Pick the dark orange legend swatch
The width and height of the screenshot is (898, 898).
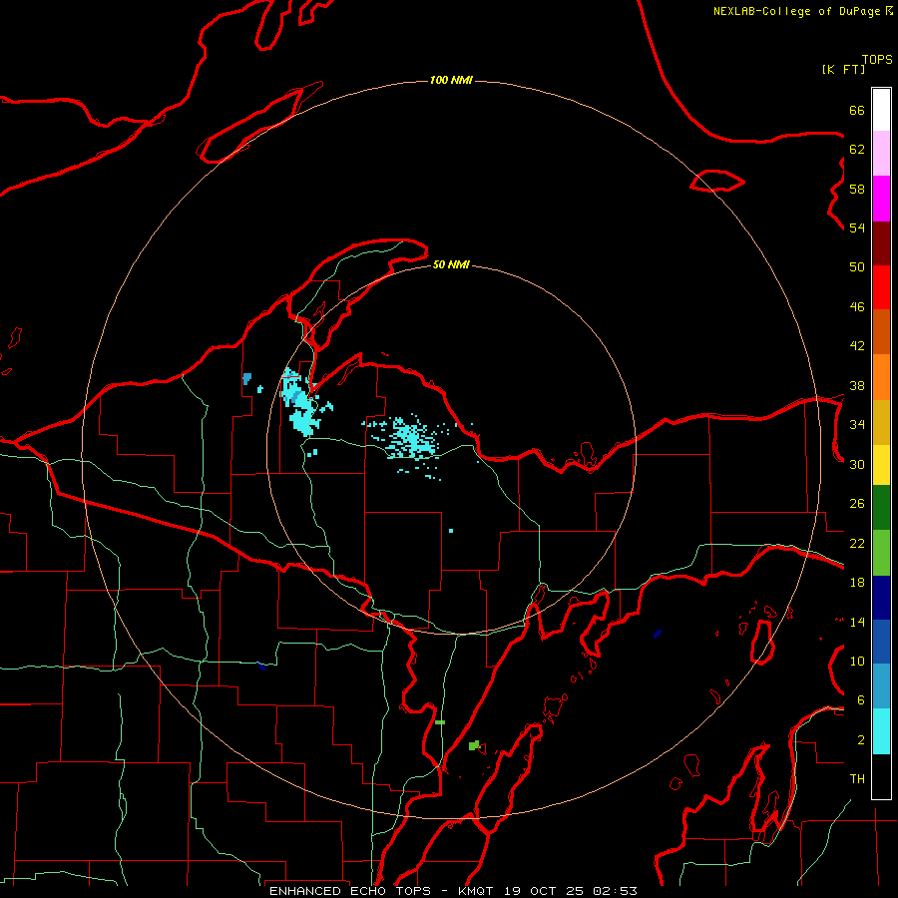[x=881, y=331]
